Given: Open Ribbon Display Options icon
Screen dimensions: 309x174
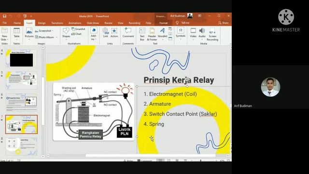Looking at the screenshot, I should click(199, 16).
